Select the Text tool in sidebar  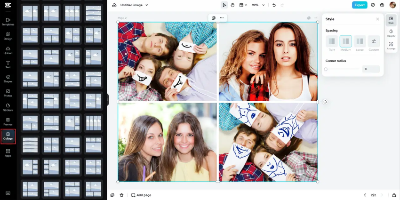8,64
